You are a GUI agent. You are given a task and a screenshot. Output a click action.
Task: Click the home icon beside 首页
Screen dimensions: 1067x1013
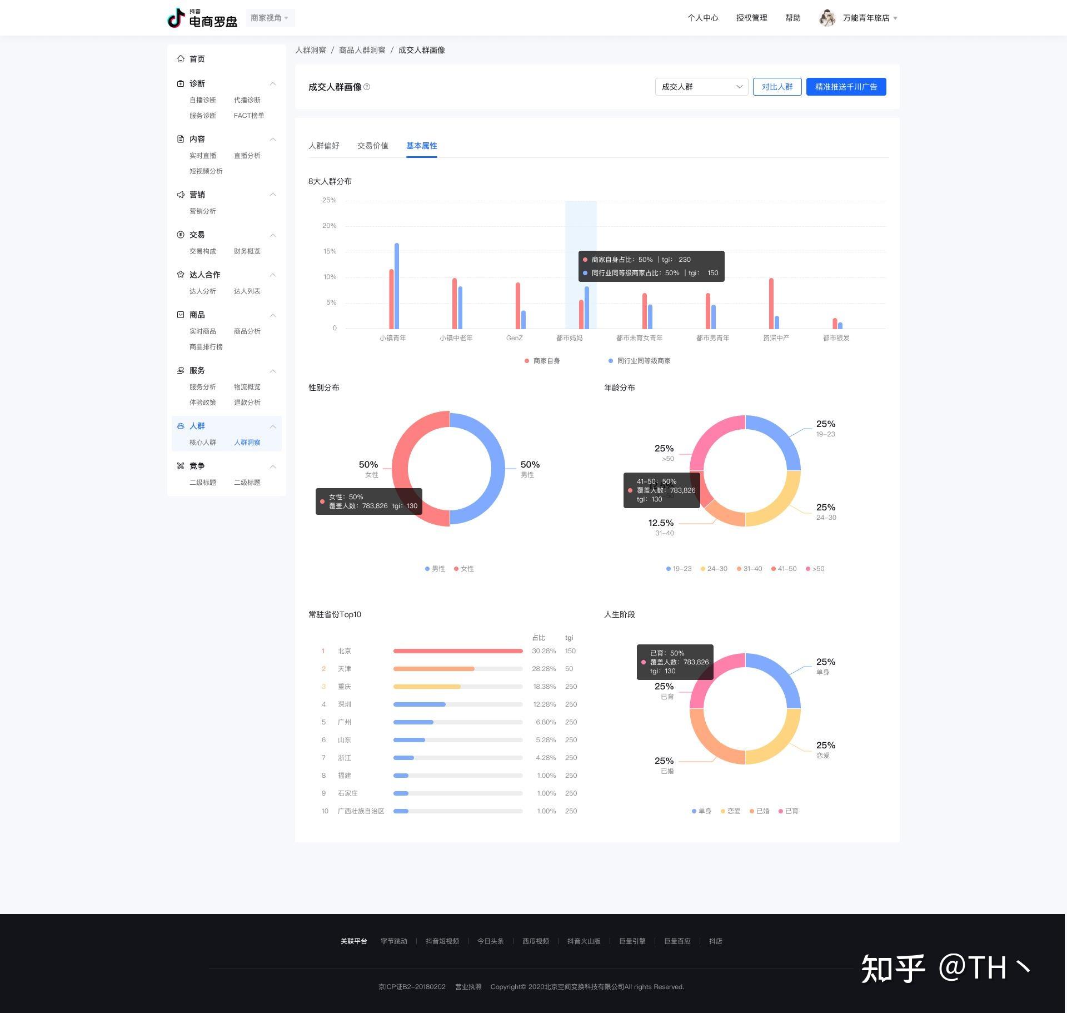(x=180, y=59)
